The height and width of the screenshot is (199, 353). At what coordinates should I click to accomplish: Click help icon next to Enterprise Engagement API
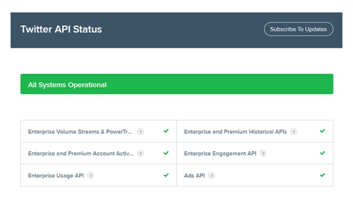[263, 153]
